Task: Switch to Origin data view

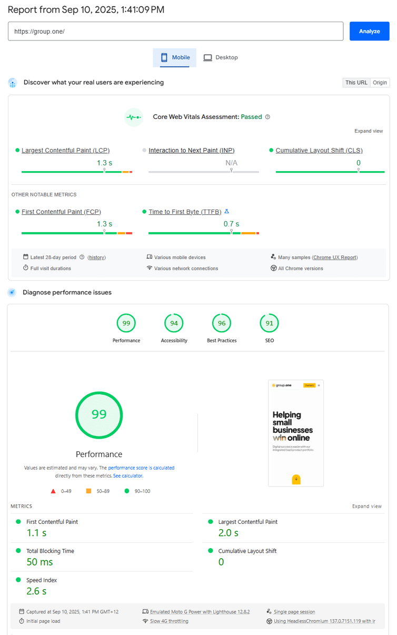Action: coord(380,83)
